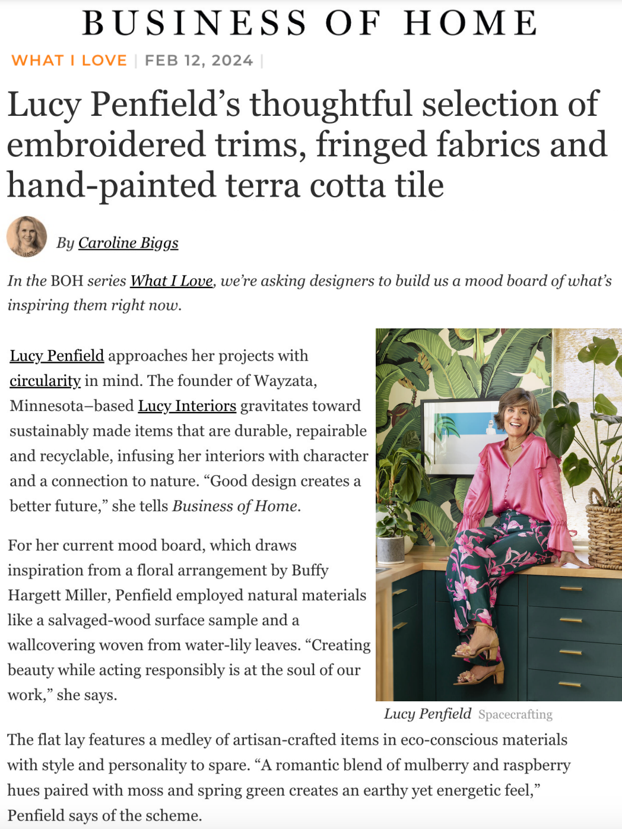
Task: Follow the circularity hyperlink
Action: 45,381
